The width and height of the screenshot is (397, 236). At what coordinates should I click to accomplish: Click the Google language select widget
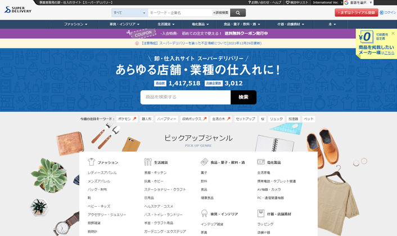click(358, 3)
